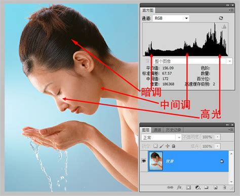
Task: Click the 高速缓存级别 label
Action: (197, 84)
